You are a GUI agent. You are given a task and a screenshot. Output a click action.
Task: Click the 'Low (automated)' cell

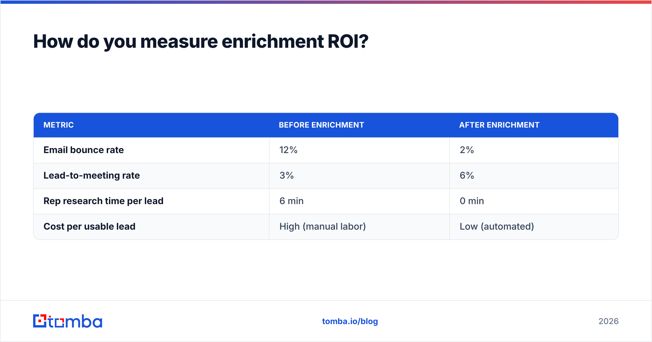click(x=534, y=227)
